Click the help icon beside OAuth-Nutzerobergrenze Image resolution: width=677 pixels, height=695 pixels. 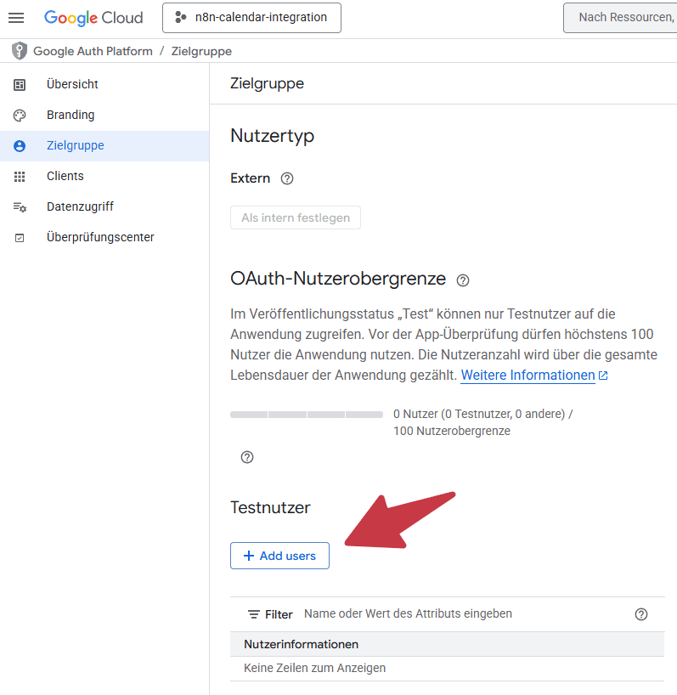pyautogui.click(x=463, y=280)
